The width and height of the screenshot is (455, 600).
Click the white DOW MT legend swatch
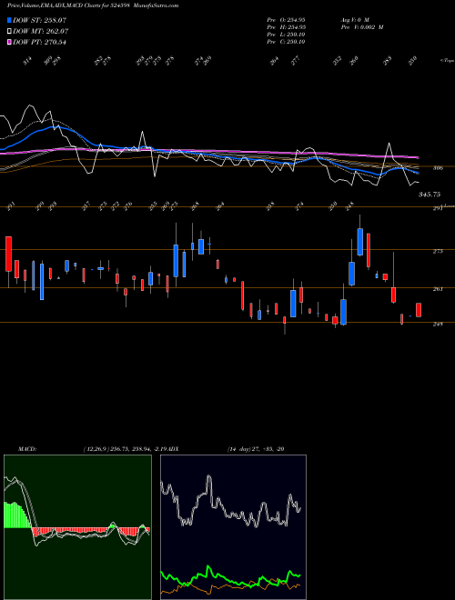(9, 32)
